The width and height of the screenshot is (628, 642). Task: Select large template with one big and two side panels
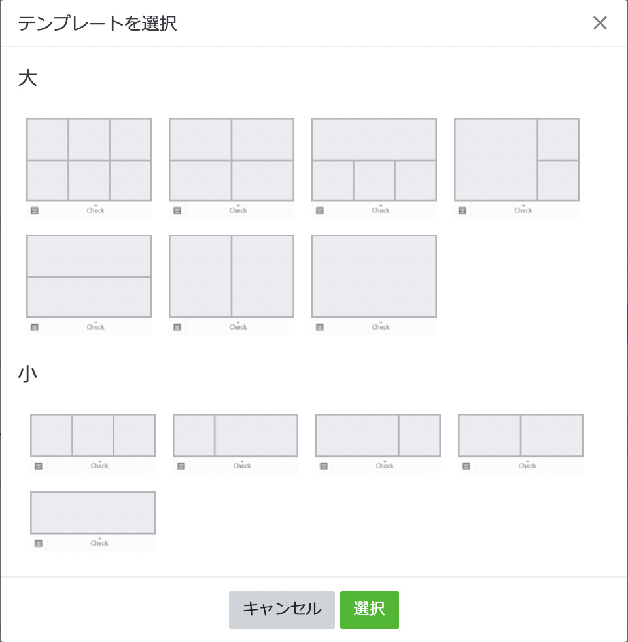(x=517, y=160)
